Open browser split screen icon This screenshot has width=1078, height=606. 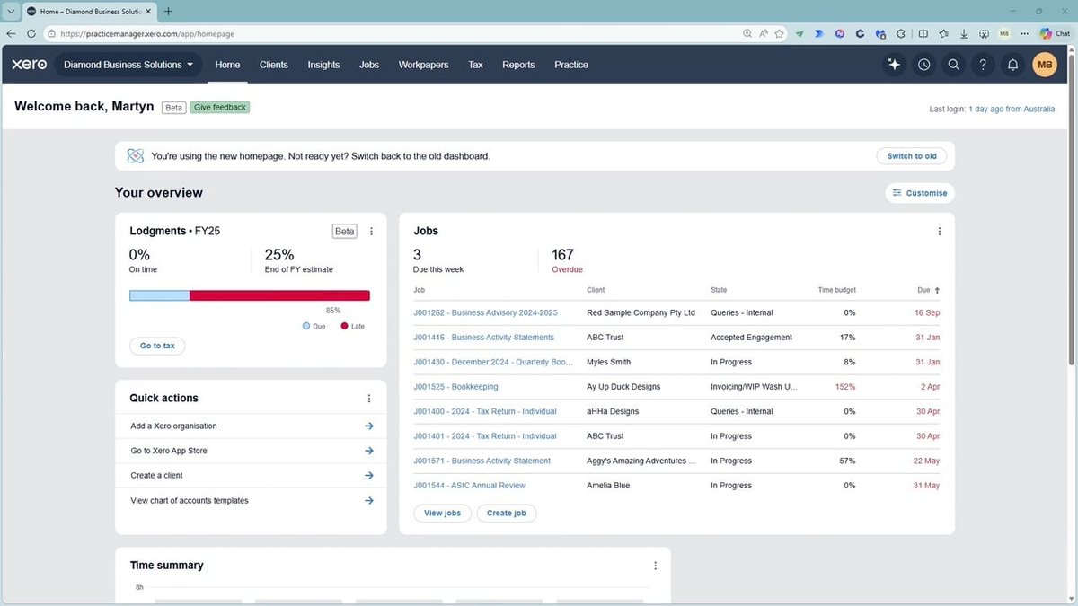point(923,33)
